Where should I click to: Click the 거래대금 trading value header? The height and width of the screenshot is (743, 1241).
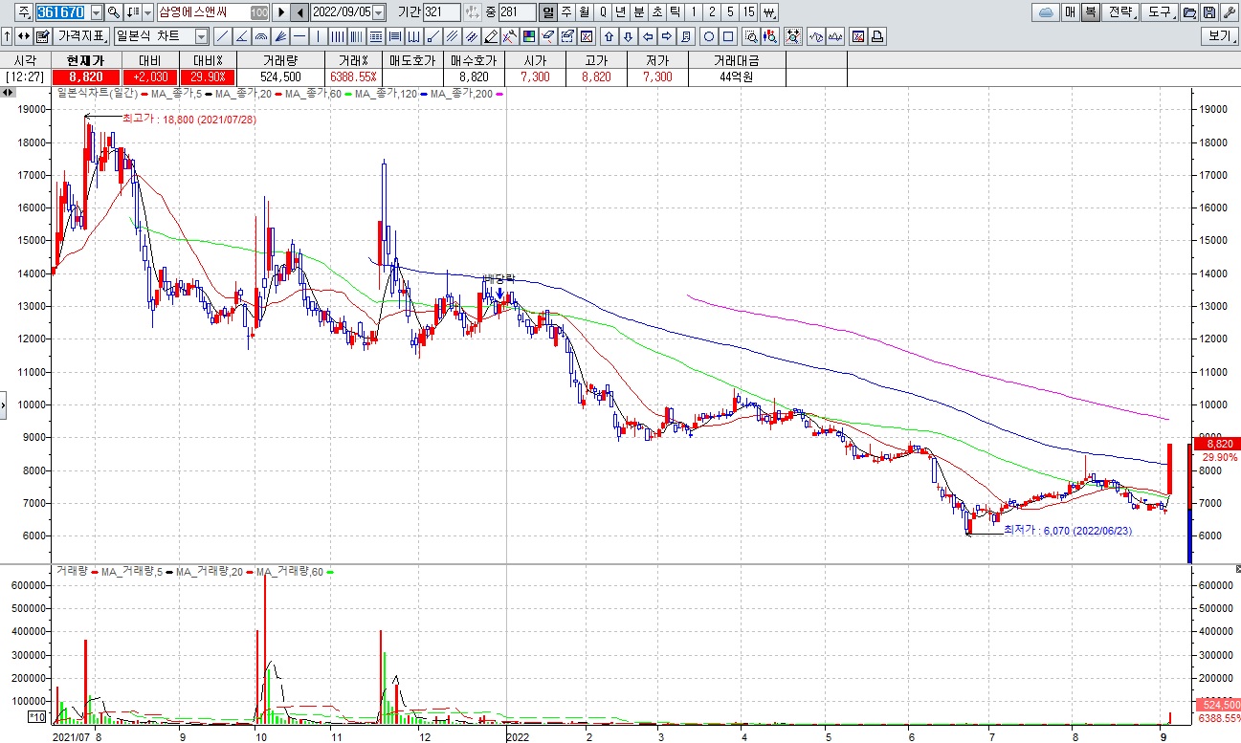click(739, 60)
